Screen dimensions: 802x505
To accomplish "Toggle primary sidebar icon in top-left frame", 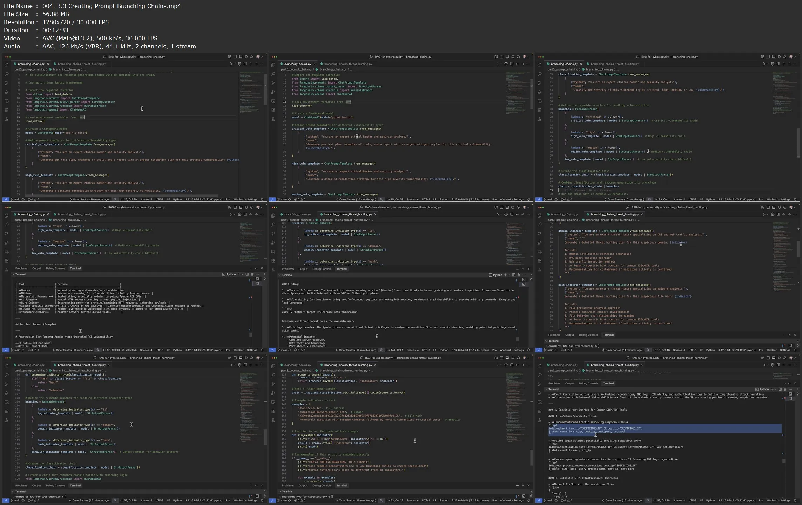I will (235, 57).
